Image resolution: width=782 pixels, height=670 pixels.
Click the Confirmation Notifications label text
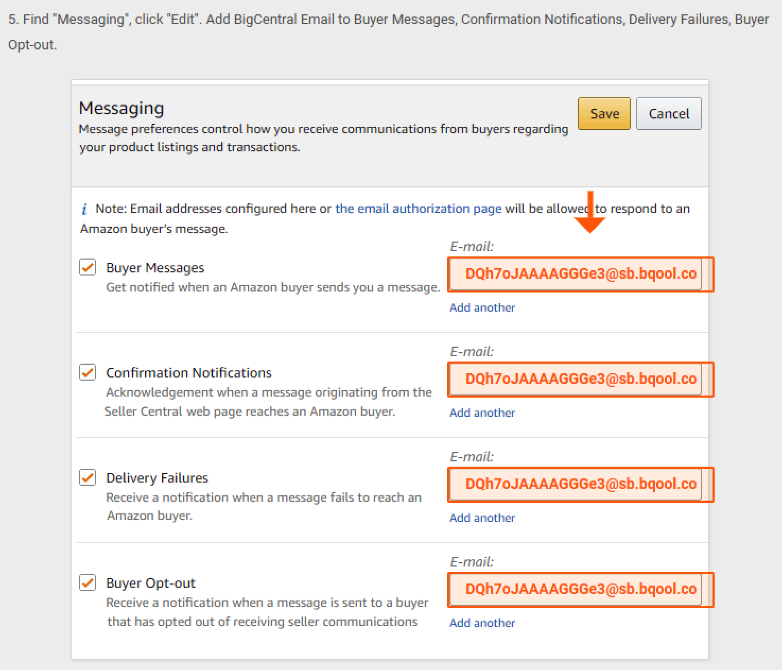pos(189,373)
